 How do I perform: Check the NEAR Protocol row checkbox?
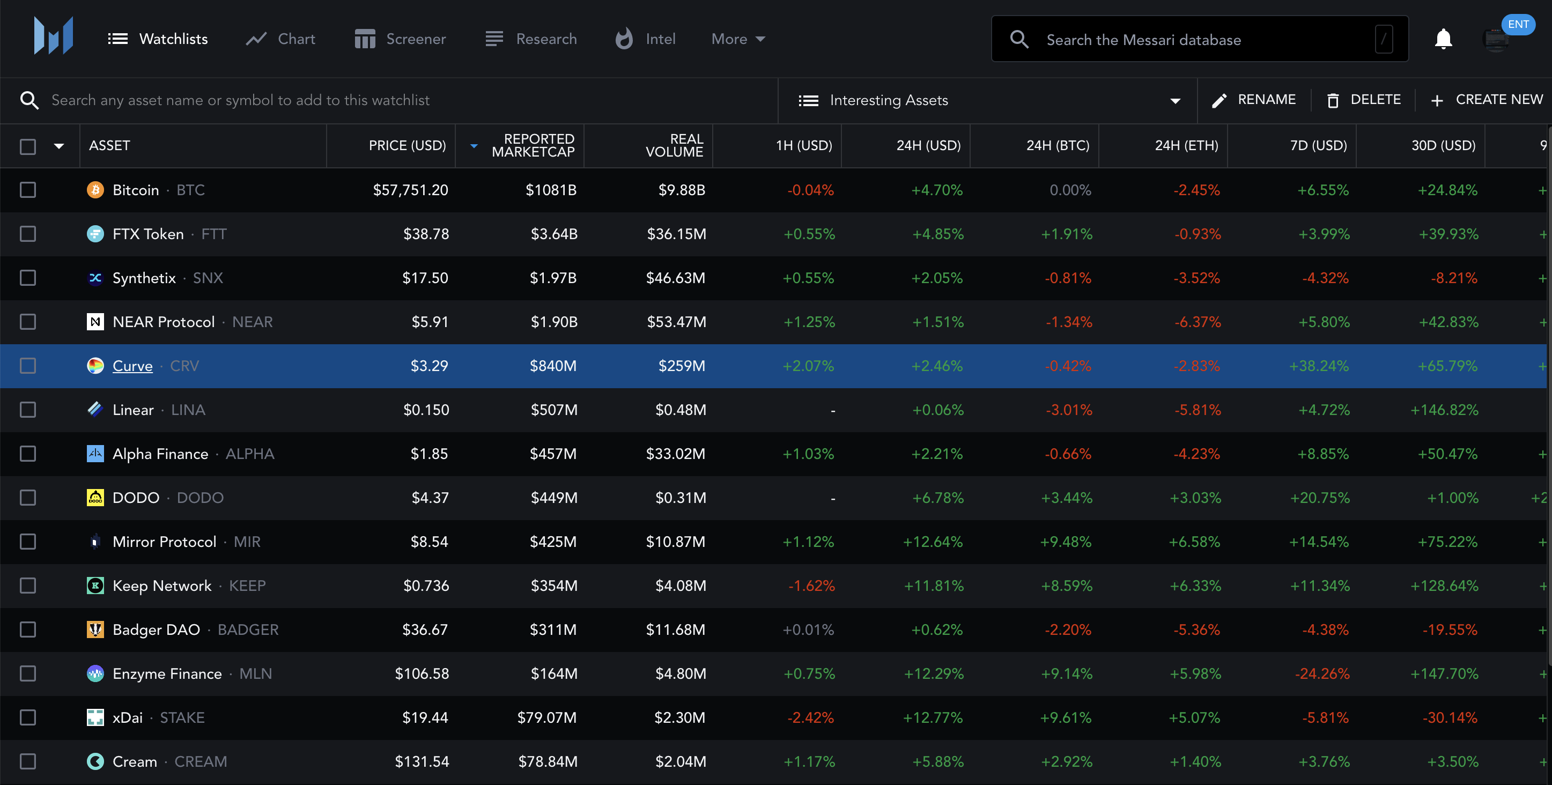click(28, 322)
